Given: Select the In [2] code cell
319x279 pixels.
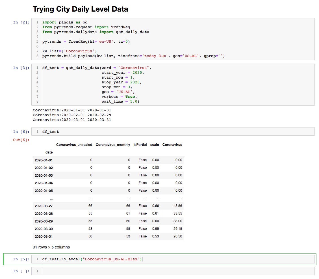Looking at the screenshot, I should 173,39.
